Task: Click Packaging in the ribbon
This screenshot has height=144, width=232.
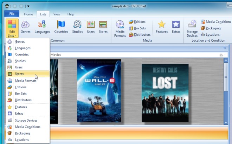Action: coord(211,28)
